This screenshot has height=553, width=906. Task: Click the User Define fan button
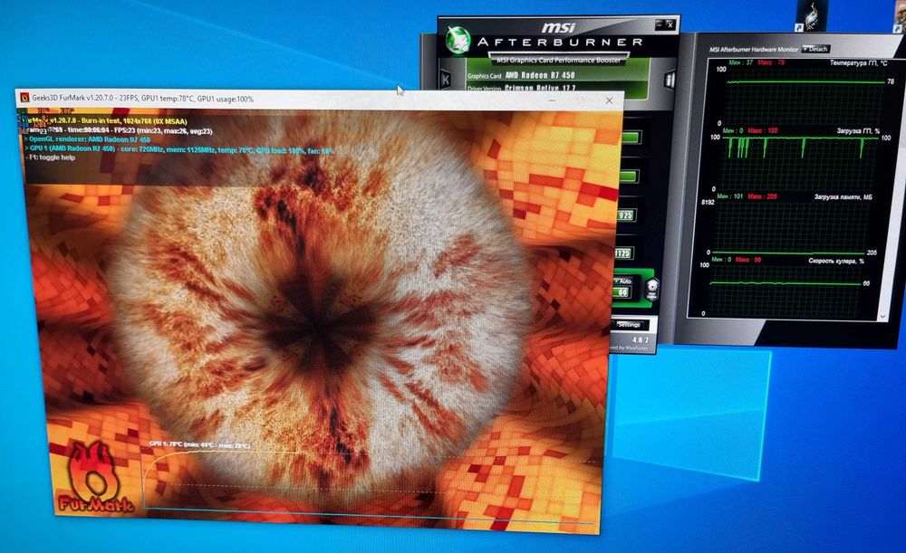(x=651, y=288)
